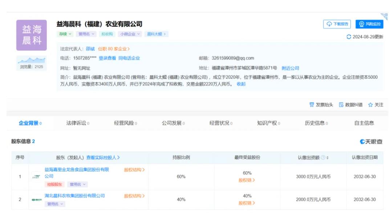Switch to the 公司发展 tab

point(173,123)
